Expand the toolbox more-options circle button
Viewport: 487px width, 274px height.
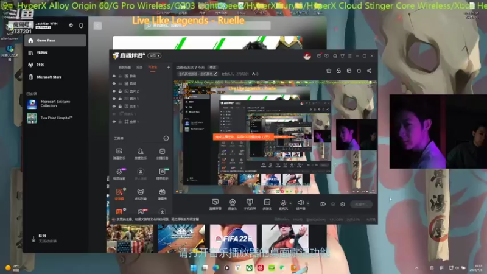pyautogui.click(x=166, y=138)
